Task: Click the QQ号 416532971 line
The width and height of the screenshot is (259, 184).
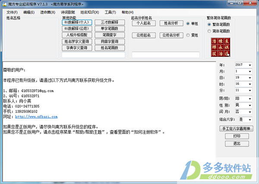Action: (21, 96)
